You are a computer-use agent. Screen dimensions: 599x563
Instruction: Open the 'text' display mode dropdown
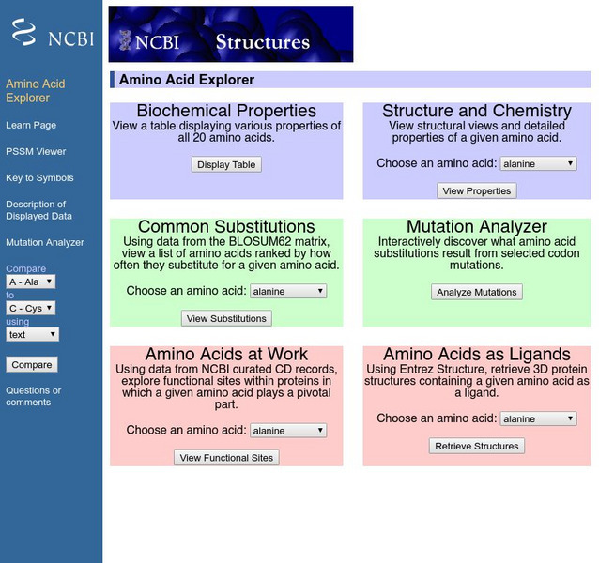33,334
